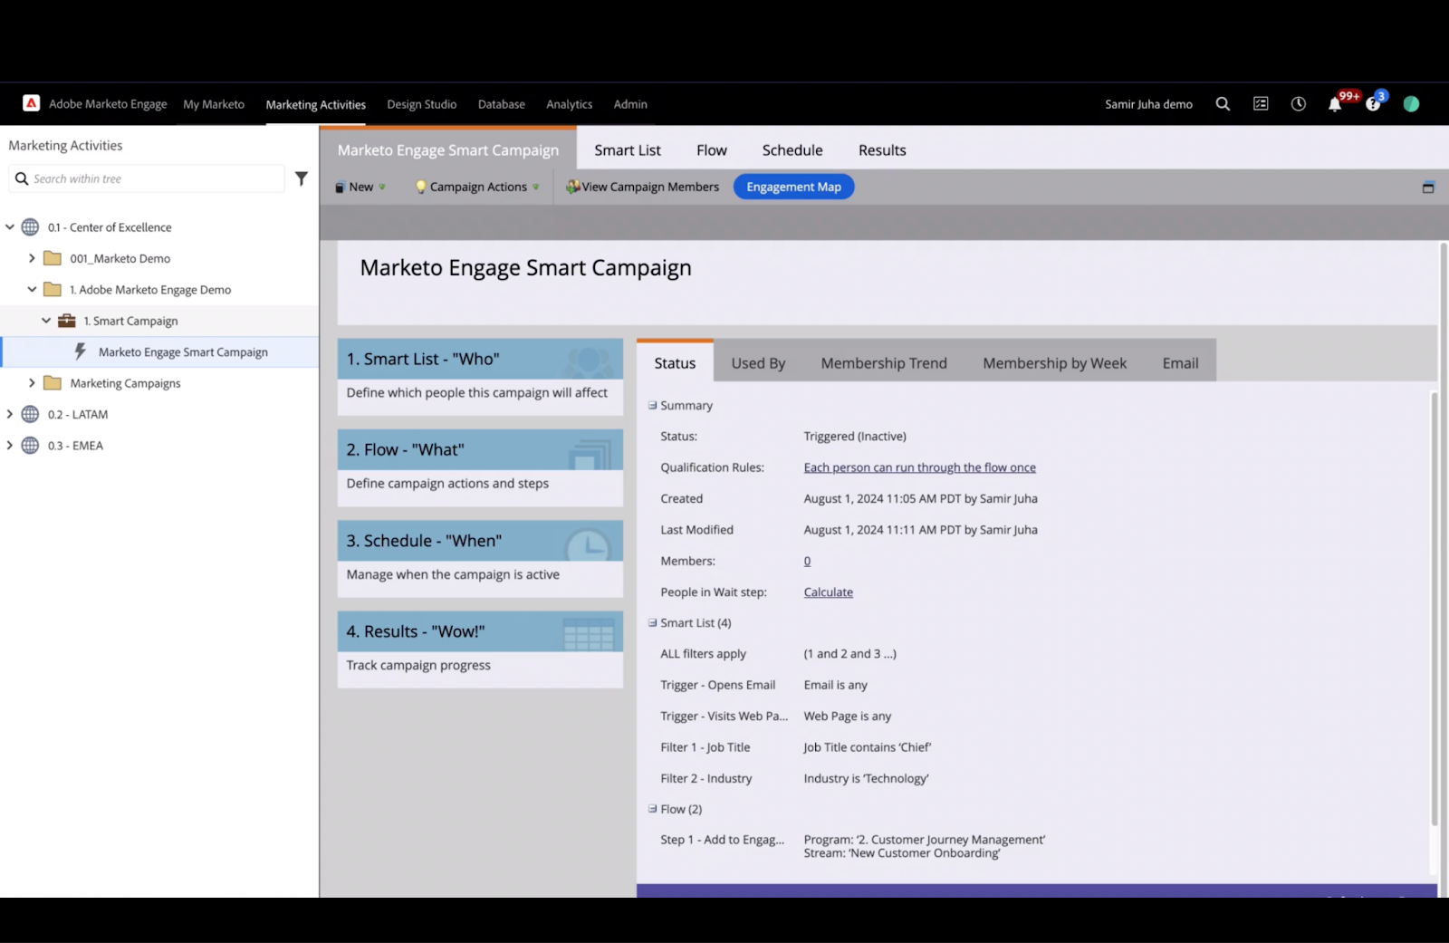The image size is (1449, 943).
Task: Click the tree filter funnel icon
Action: click(302, 178)
